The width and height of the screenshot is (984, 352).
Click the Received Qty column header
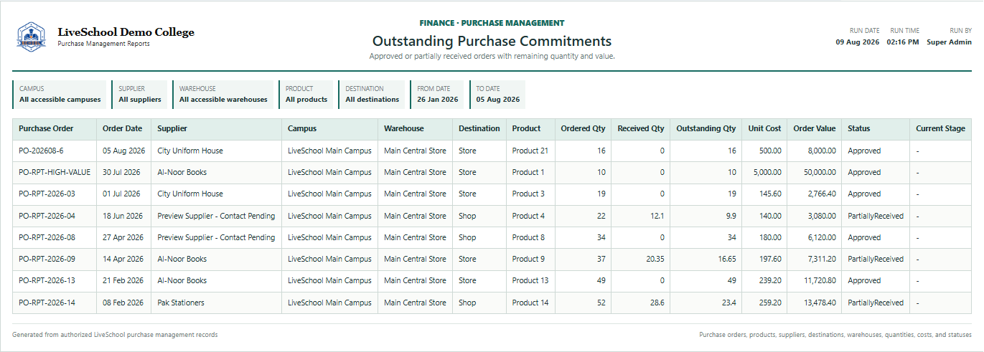click(x=641, y=129)
